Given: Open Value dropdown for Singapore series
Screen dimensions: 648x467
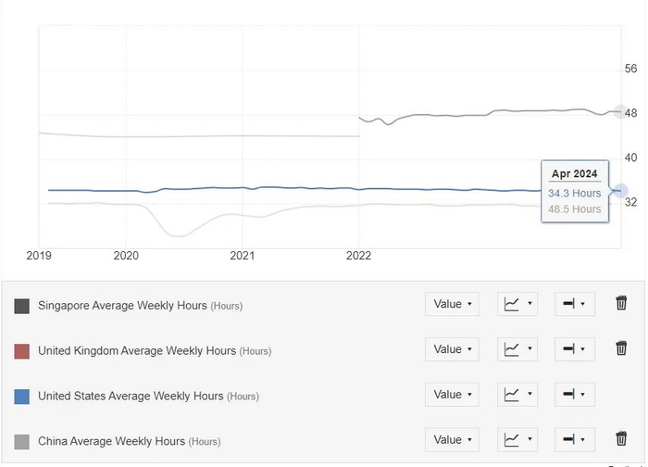Looking at the screenshot, I should (452, 304).
